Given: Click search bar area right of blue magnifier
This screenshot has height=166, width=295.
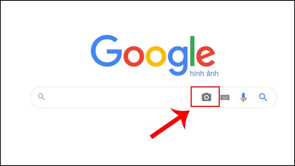Looking at the screenshot, I should click(272, 97).
